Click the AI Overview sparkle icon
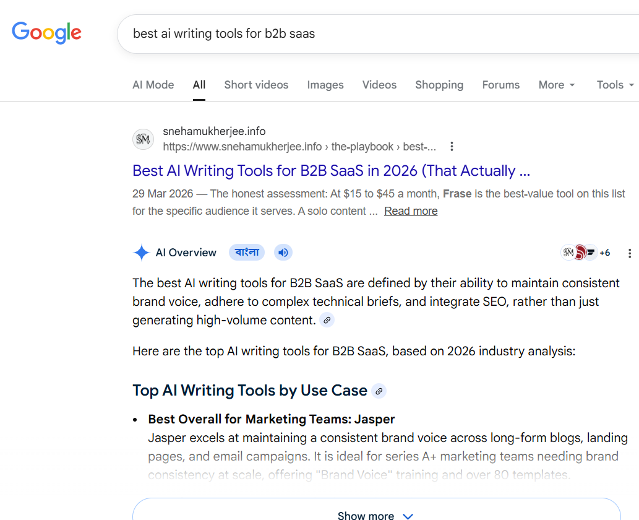 pyautogui.click(x=142, y=253)
